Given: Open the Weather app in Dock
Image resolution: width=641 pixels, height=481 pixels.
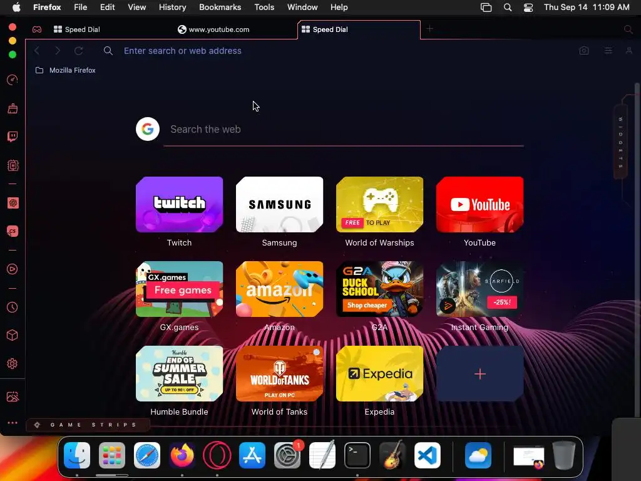Looking at the screenshot, I should click(x=478, y=455).
